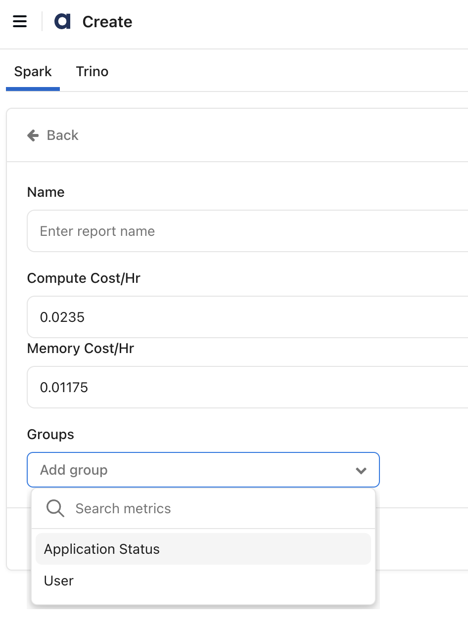Click the Back arrow icon
Screen dimensions: 468x624
point(33,135)
